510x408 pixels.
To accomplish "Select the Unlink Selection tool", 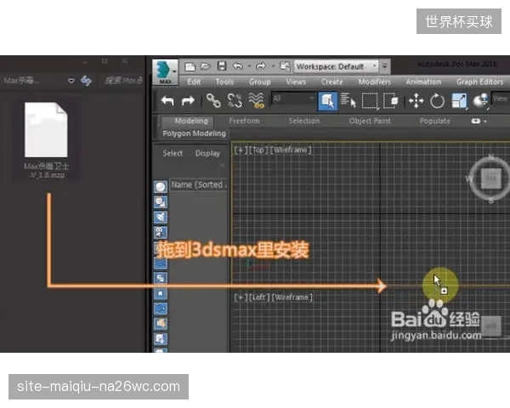I will (235, 100).
